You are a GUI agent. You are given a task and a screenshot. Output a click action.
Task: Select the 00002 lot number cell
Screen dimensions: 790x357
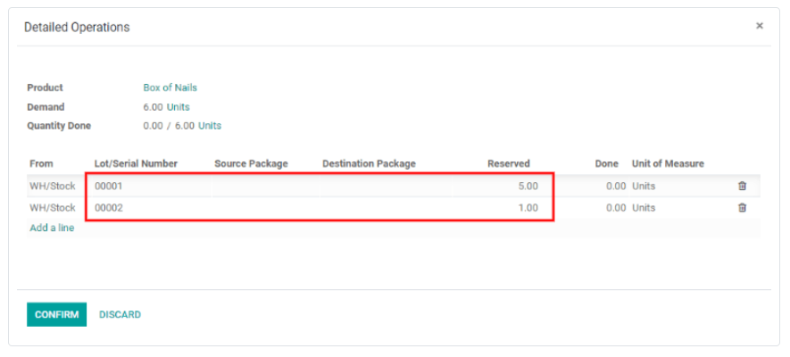pos(147,208)
